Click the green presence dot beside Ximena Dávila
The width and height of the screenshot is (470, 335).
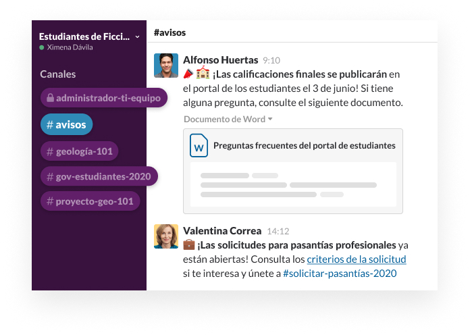click(42, 48)
